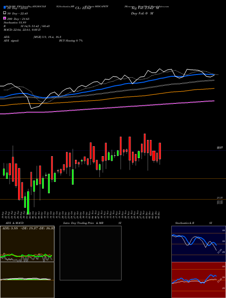Screen dimensions: 226x298
Task: Click the 'ADX: 5.88 +DY: 18.37 -DY: 16.33' header
Action: click(x=28, y=228)
